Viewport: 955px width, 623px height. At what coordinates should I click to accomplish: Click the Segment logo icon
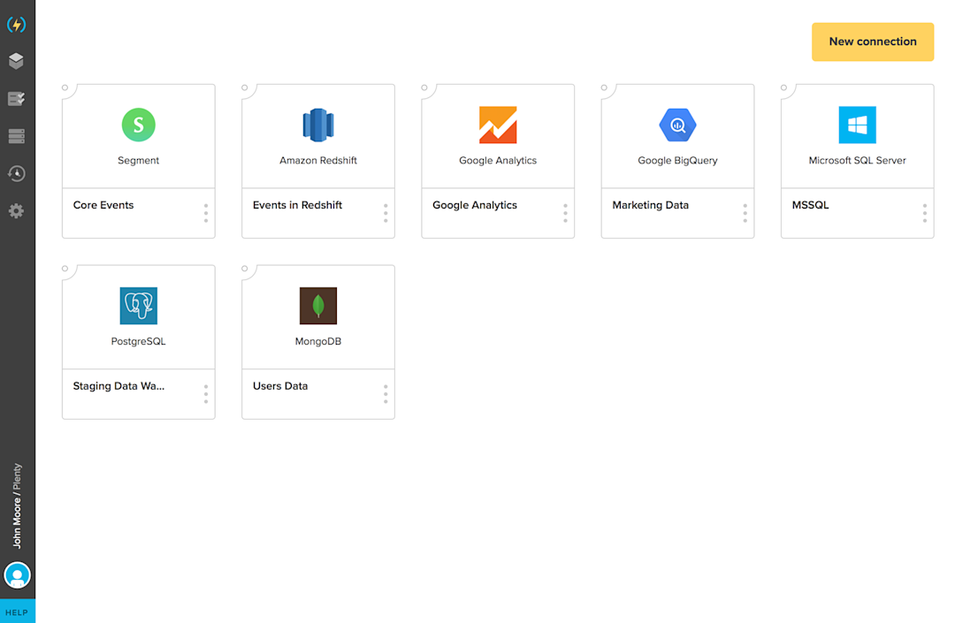(x=138, y=125)
